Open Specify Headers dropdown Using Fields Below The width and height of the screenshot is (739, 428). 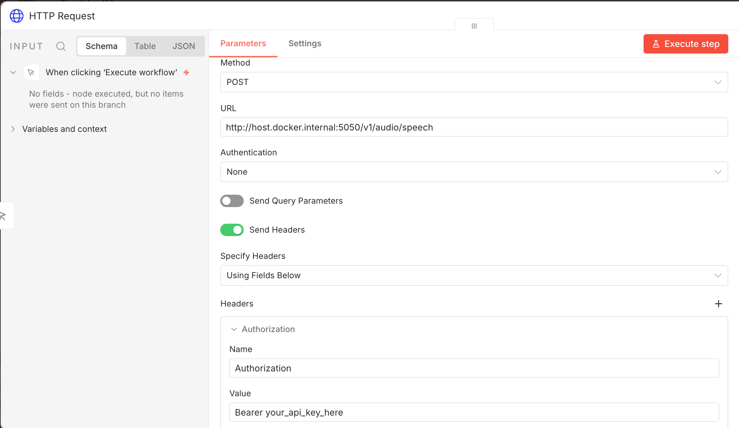tap(474, 275)
